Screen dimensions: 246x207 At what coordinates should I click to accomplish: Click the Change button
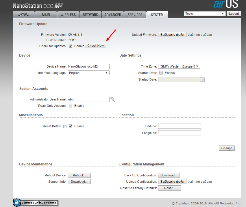227,148
